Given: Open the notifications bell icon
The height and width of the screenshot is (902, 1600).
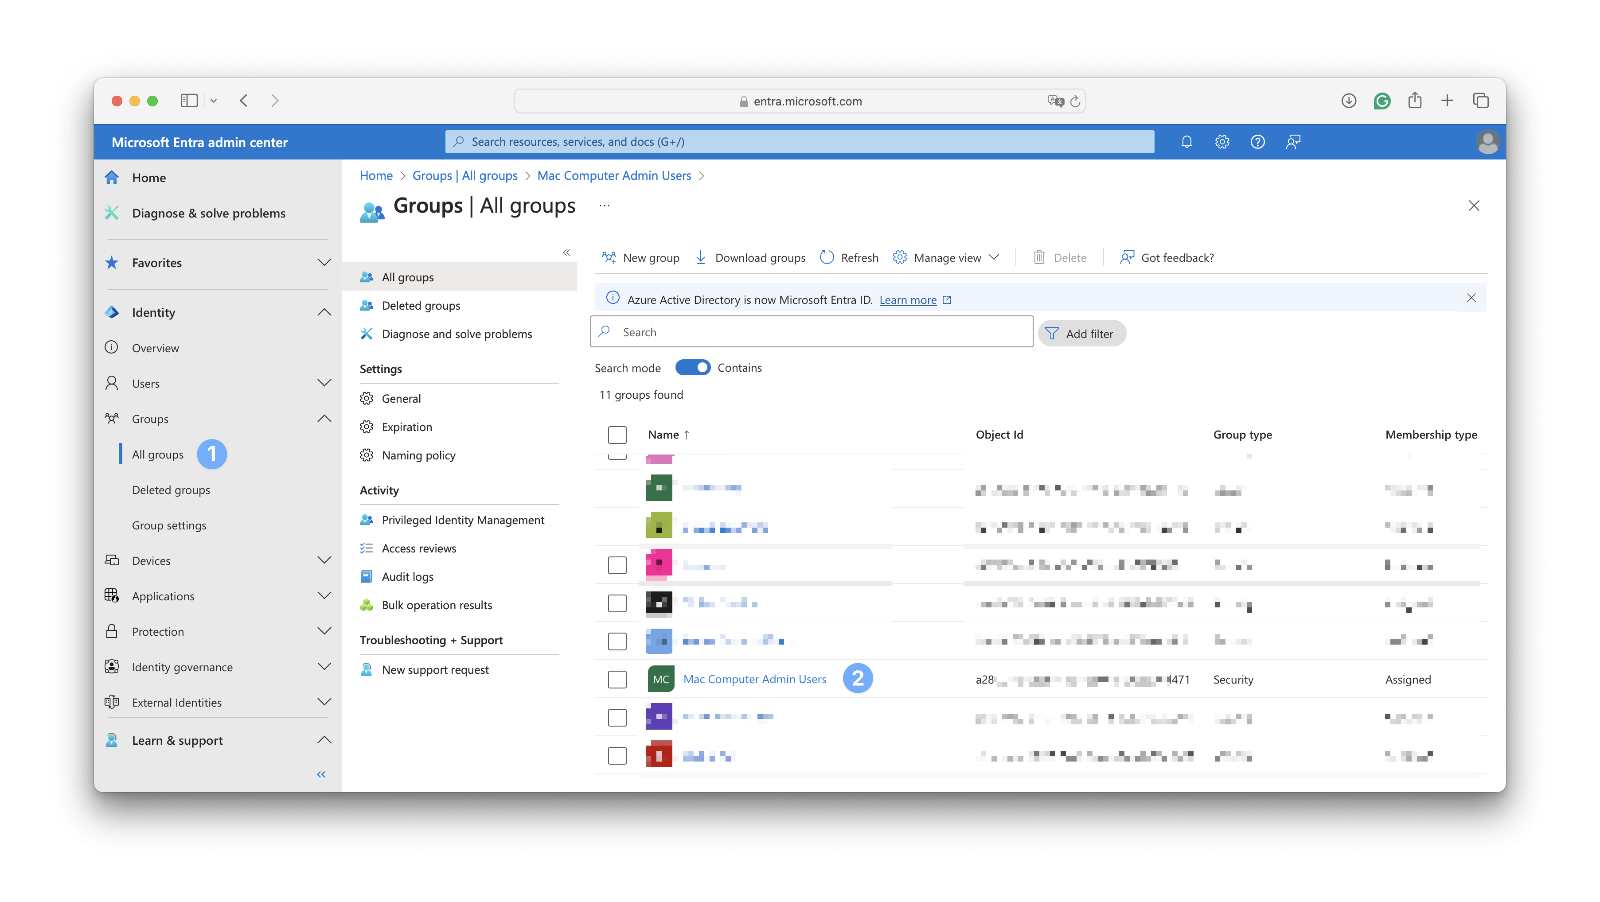Looking at the screenshot, I should click(1186, 141).
